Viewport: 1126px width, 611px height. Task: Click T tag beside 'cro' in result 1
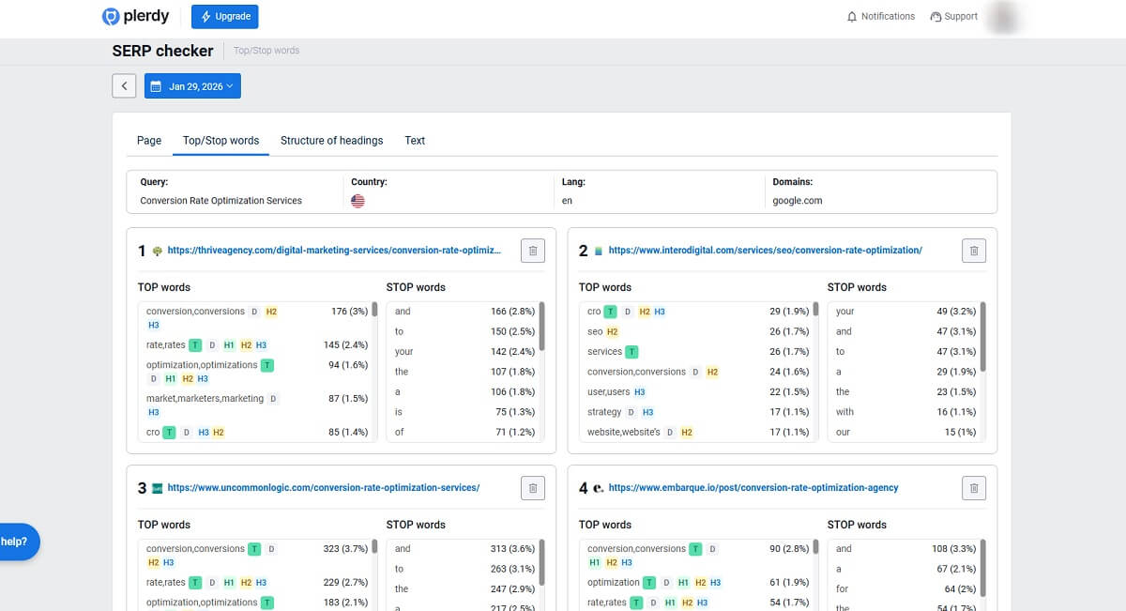tap(169, 433)
